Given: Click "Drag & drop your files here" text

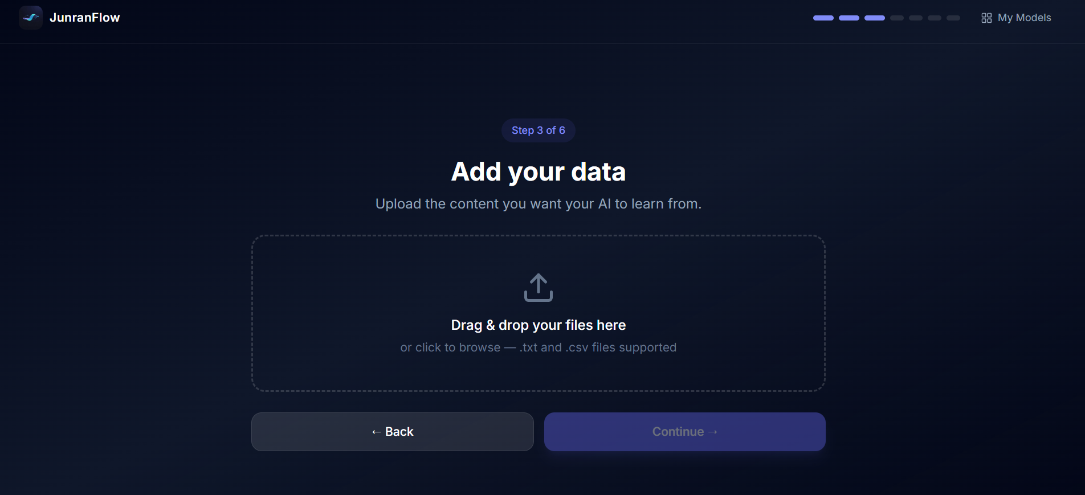Looking at the screenshot, I should [x=539, y=325].
